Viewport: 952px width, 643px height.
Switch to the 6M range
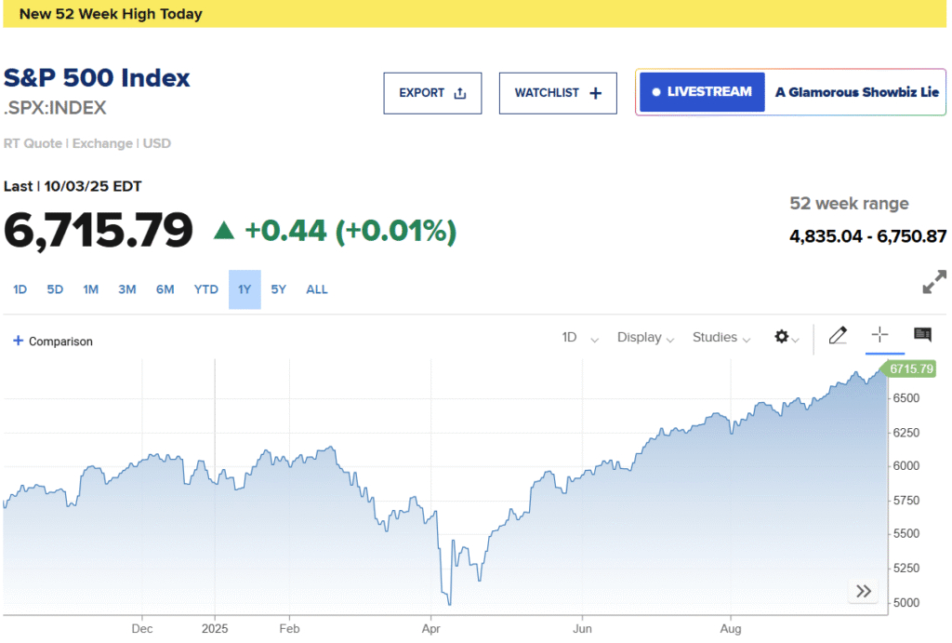(165, 289)
